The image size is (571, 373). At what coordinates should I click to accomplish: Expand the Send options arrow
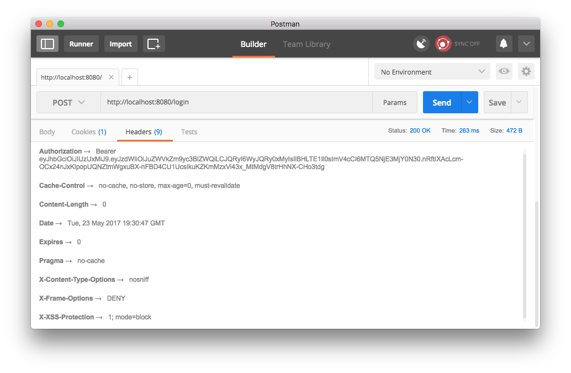pos(469,102)
